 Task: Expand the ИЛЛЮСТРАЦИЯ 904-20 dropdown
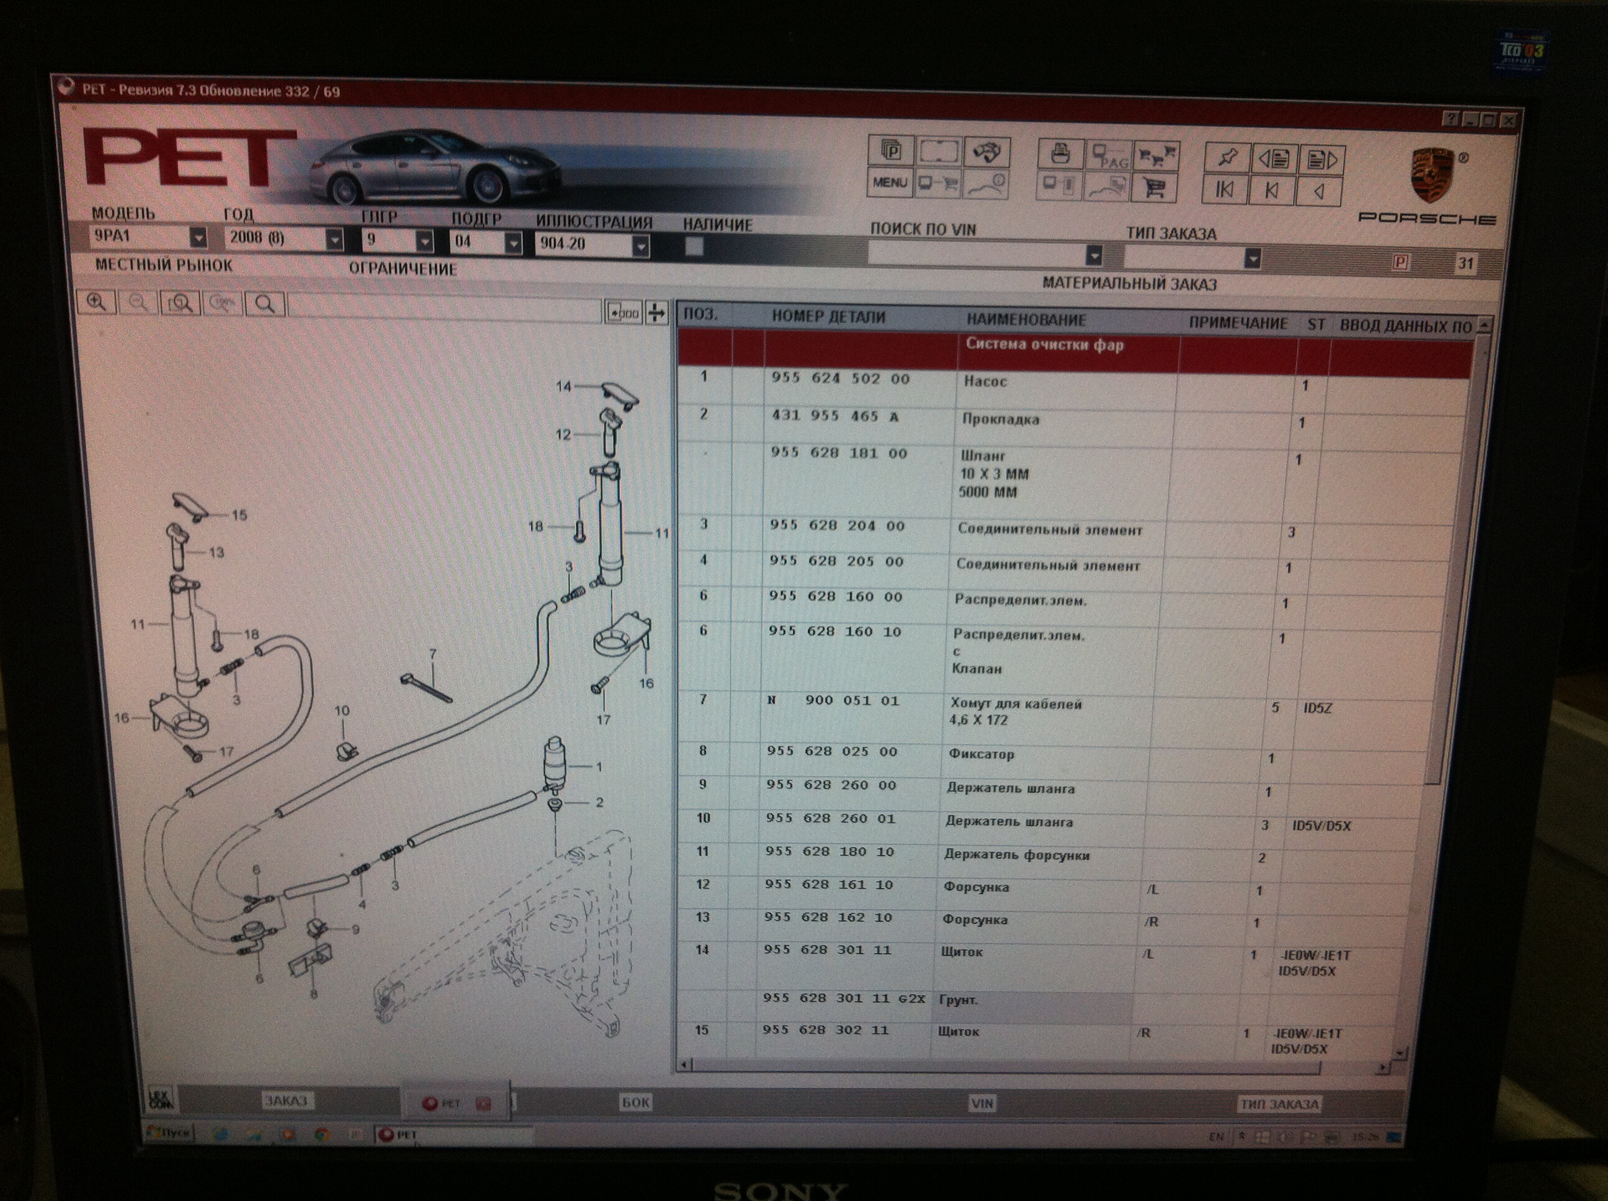click(640, 246)
